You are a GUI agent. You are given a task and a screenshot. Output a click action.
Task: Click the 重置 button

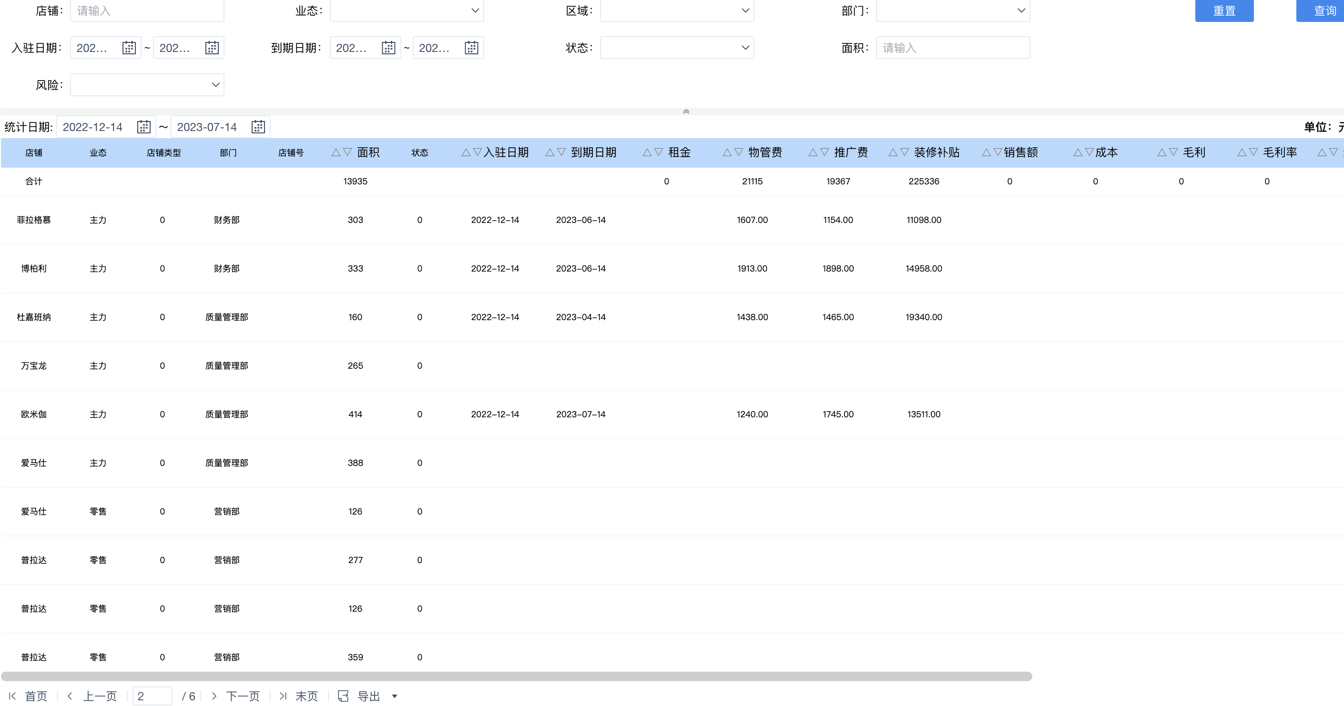1223,10
